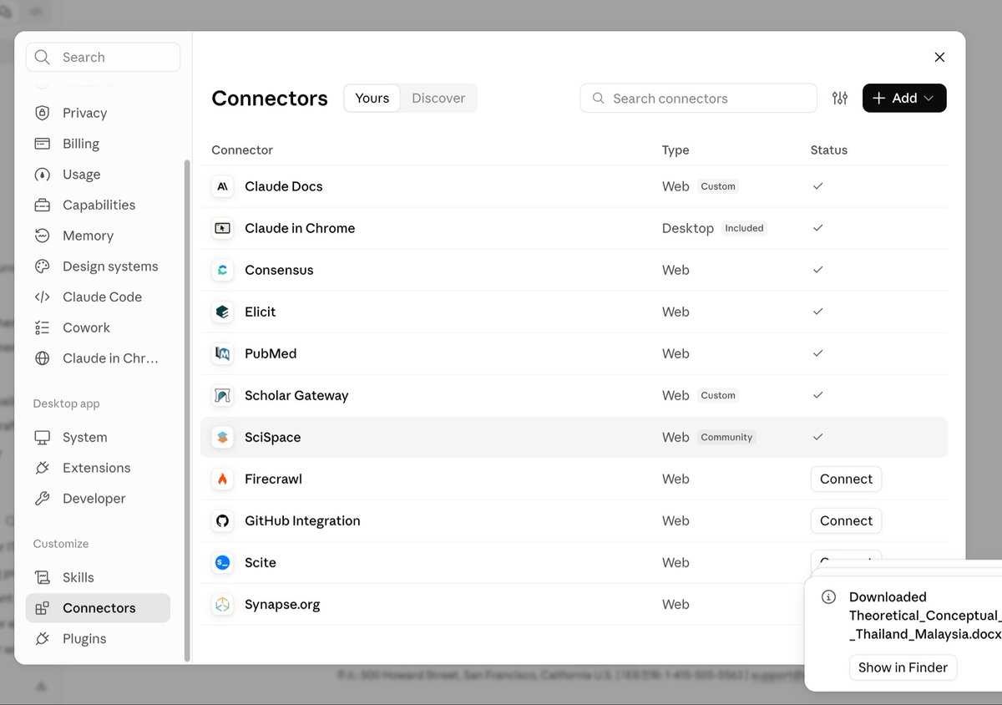Open the Skills customize page
Image resolution: width=1002 pixels, height=705 pixels.
tap(98, 577)
